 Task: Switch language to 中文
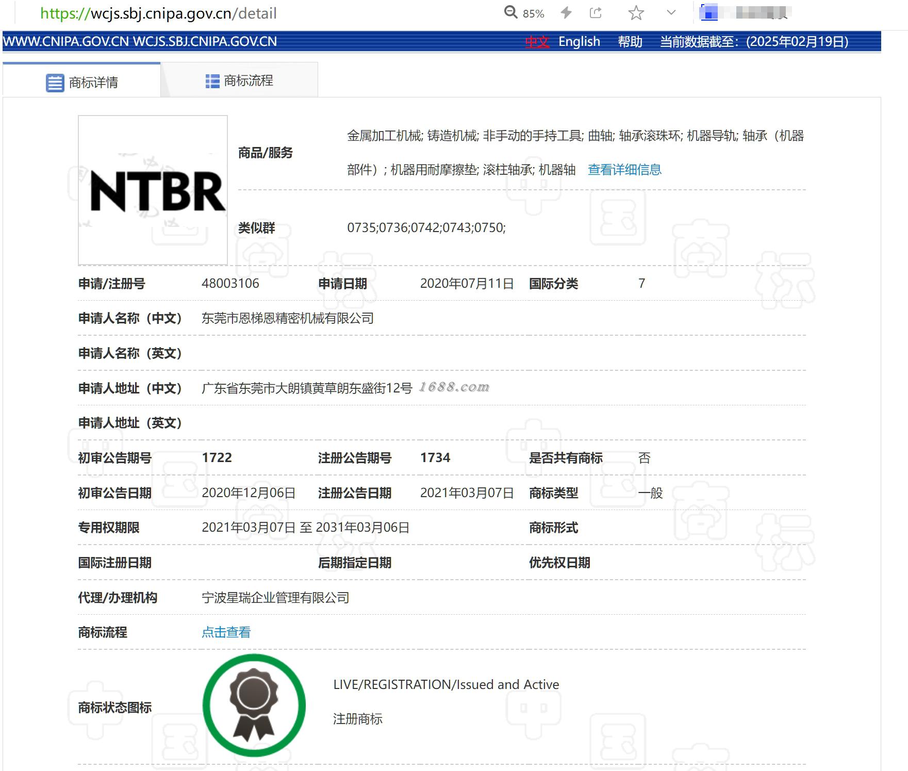point(537,42)
